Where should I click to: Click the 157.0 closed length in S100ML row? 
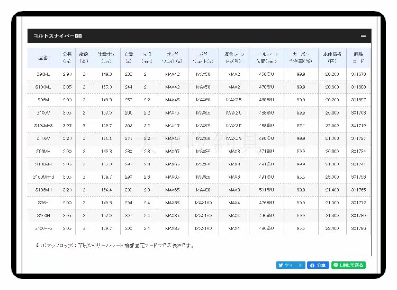106,87
